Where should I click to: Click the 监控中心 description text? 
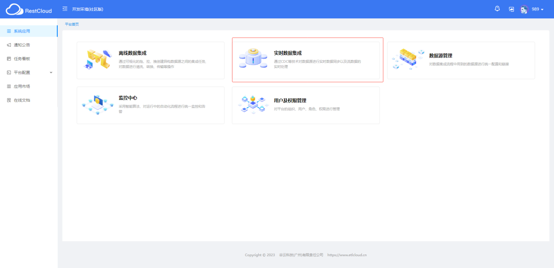click(162, 109)
